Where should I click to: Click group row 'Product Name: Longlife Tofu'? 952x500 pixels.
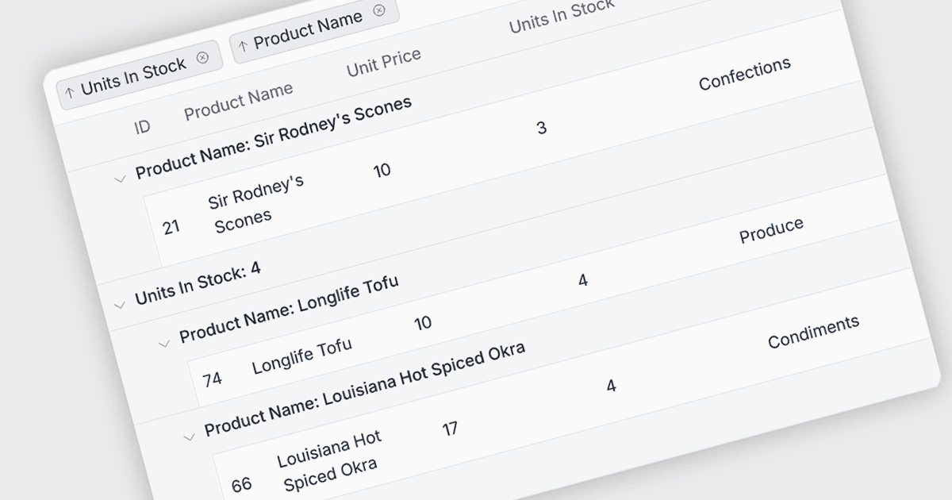[289, 309]
